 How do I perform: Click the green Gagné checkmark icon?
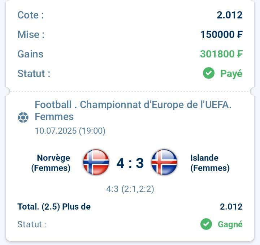click(x=206, y=224)
